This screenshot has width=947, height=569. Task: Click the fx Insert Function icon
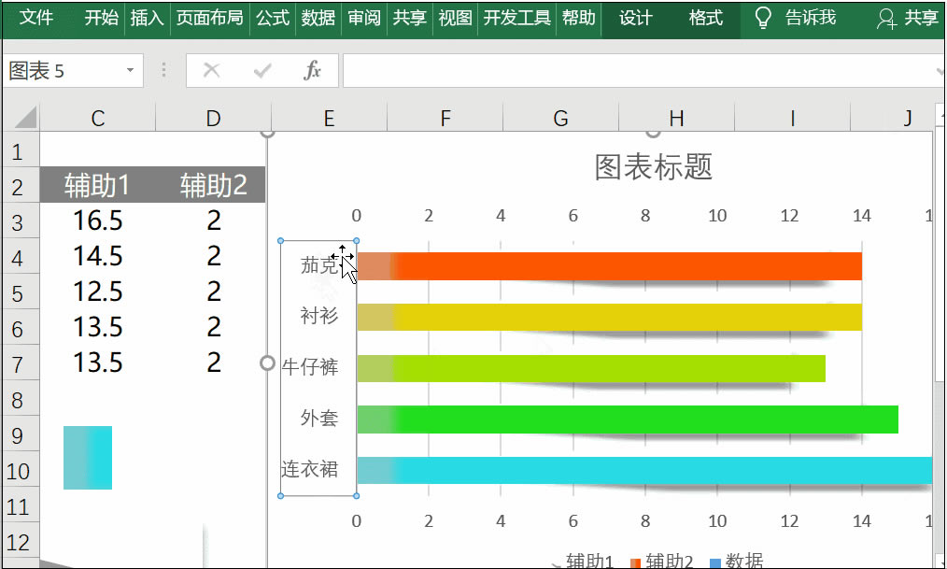tap(315, 70)
